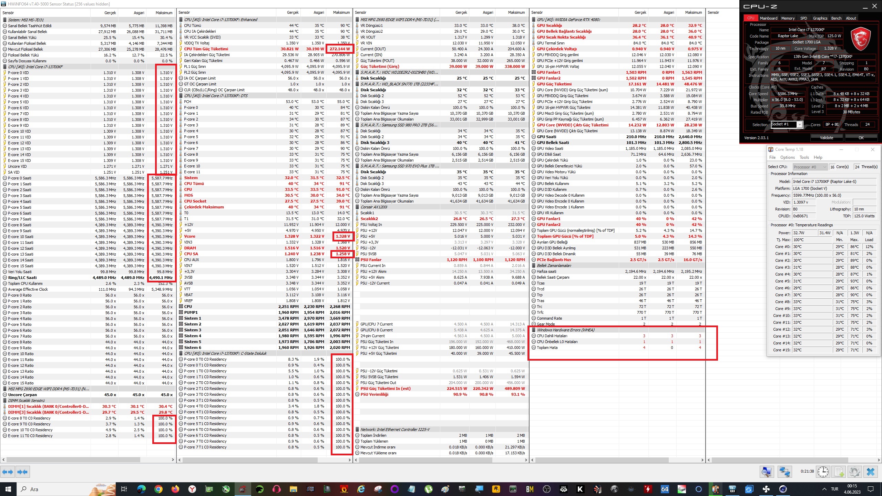
Task: Click the OK button in CPU-Z
Action: tap(861, 138)
